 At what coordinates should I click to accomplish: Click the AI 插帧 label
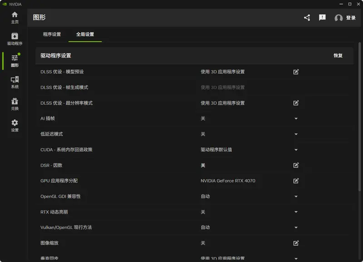coord(48,118)
